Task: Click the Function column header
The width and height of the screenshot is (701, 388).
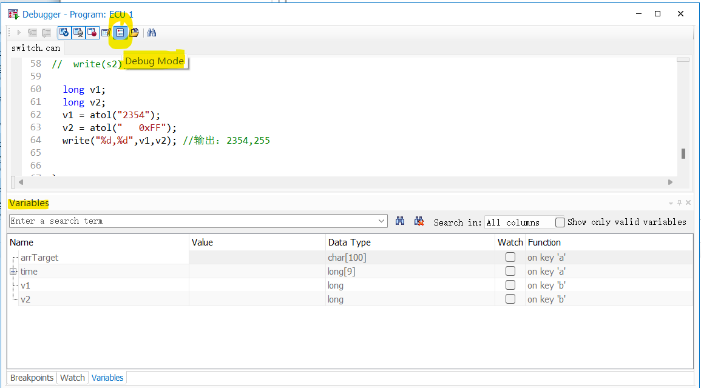Action: [609, 242]
